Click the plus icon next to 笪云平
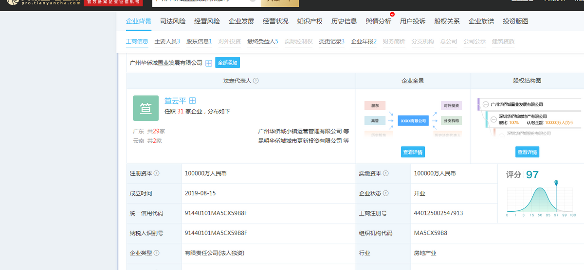584x270 pixels. tap(192, 101)
